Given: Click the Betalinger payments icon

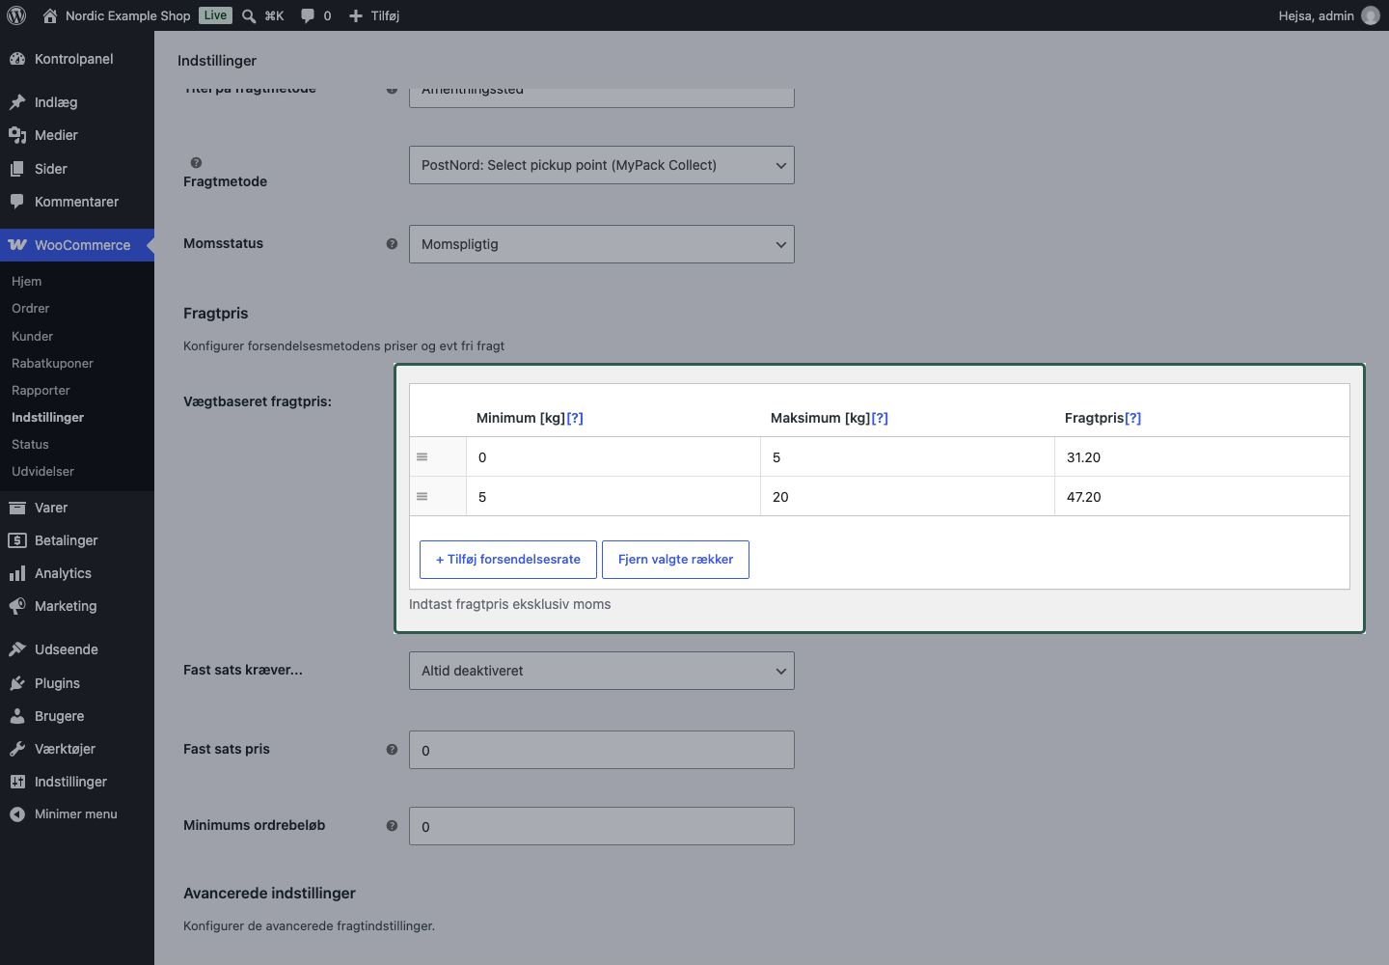Looking at the screenshot, I should [x=17, y=540].
